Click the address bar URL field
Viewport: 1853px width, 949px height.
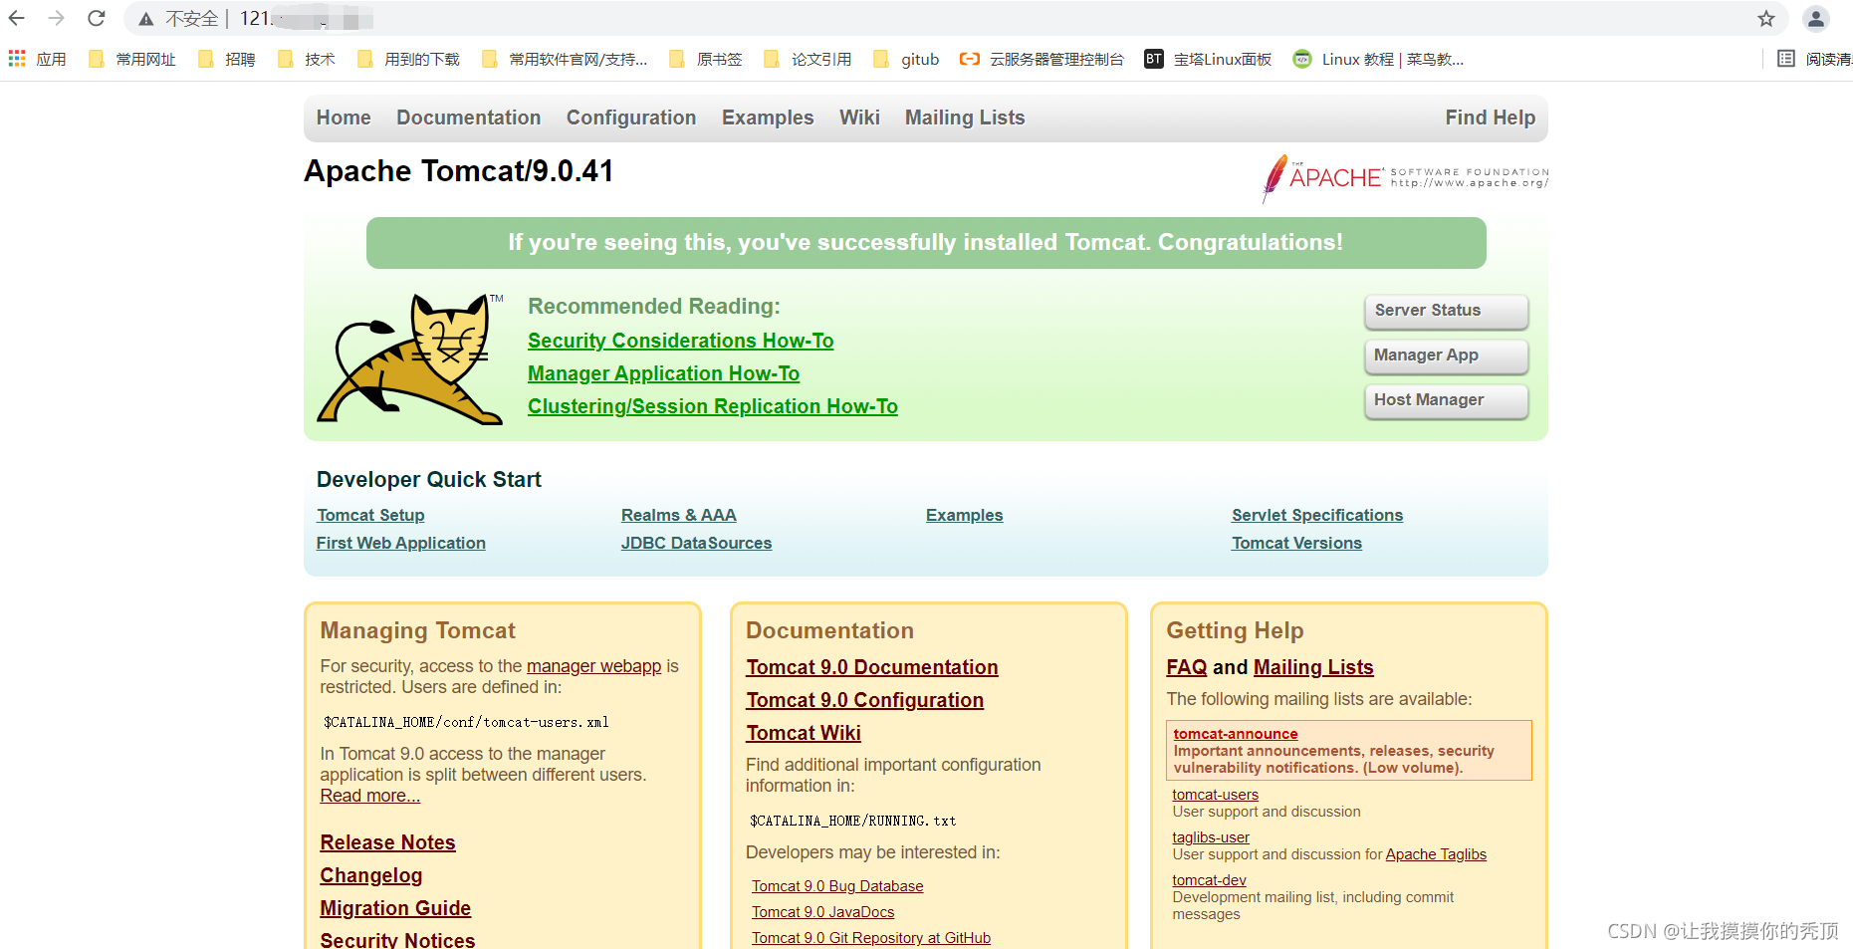956,18
